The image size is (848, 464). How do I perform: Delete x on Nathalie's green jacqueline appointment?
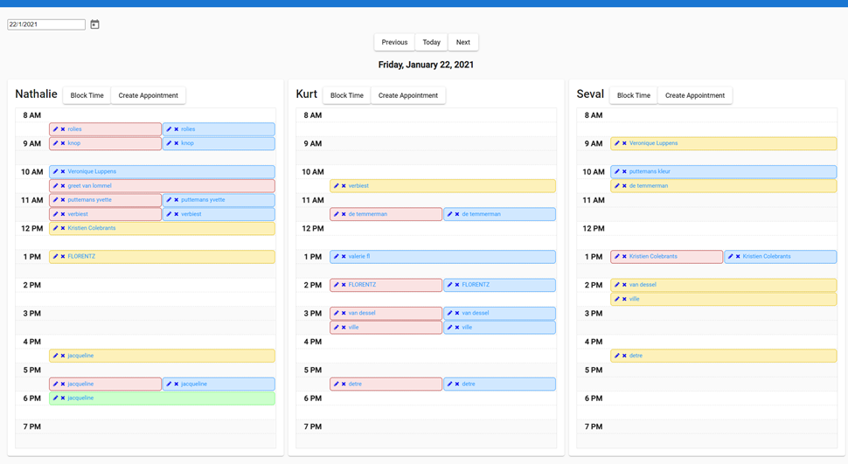click(63, 398)
